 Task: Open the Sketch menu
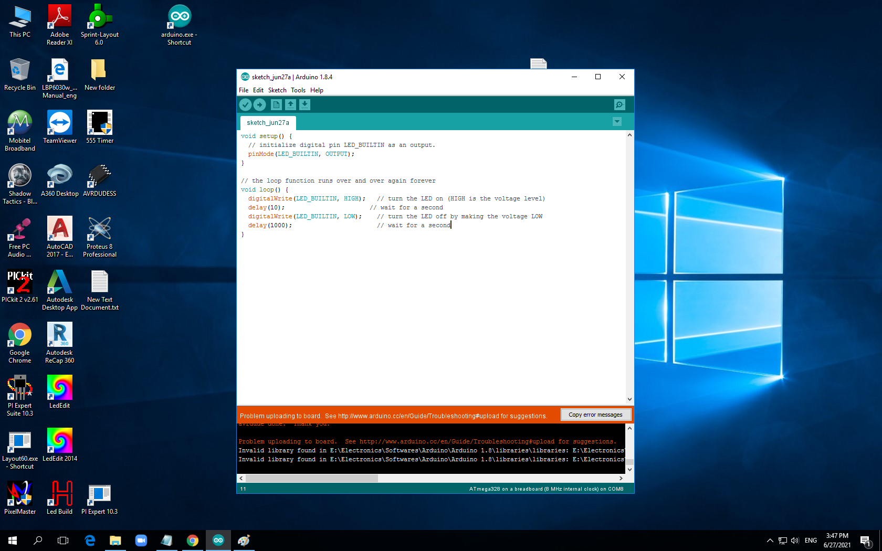277,90
